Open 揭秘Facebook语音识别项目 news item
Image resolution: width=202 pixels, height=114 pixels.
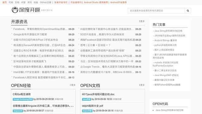[107, 40]
